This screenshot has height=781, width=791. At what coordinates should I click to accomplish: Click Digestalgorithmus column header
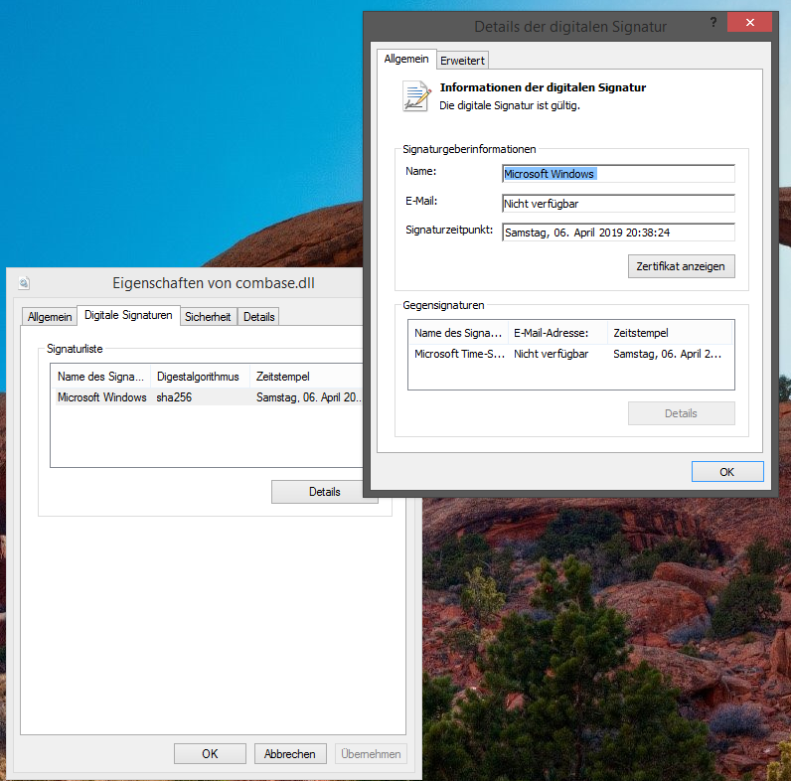[200, 377]
